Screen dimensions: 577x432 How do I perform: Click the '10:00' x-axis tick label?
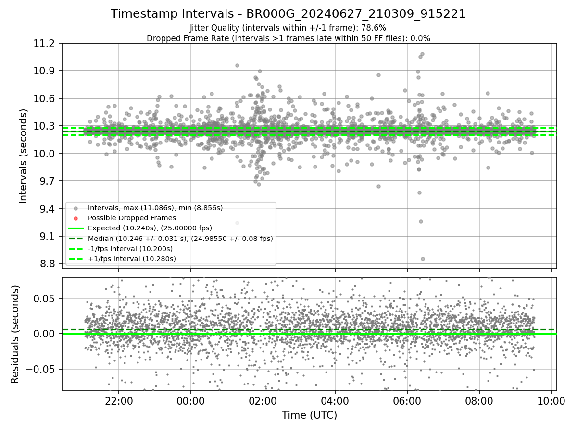[552, 401]
